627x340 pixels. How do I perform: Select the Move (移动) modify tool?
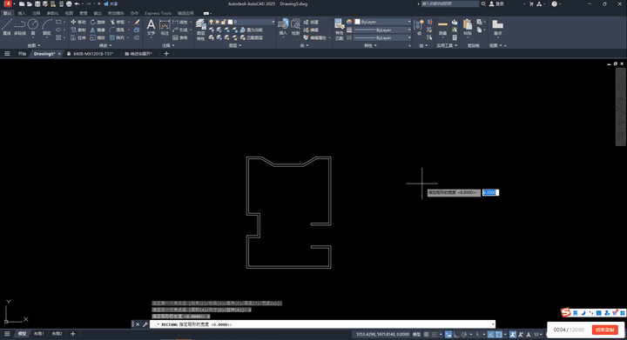pyautogui.click(x=78, y=22)
